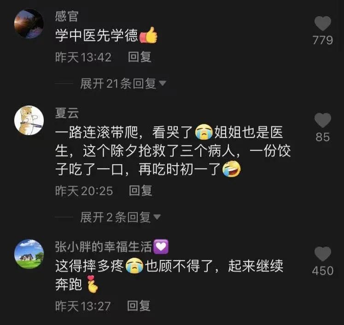Viewport: 344px width, 325px height.
Task: Reply to the comment posted at 13:27
Action: pyautogui.click(x=139, y=306)
